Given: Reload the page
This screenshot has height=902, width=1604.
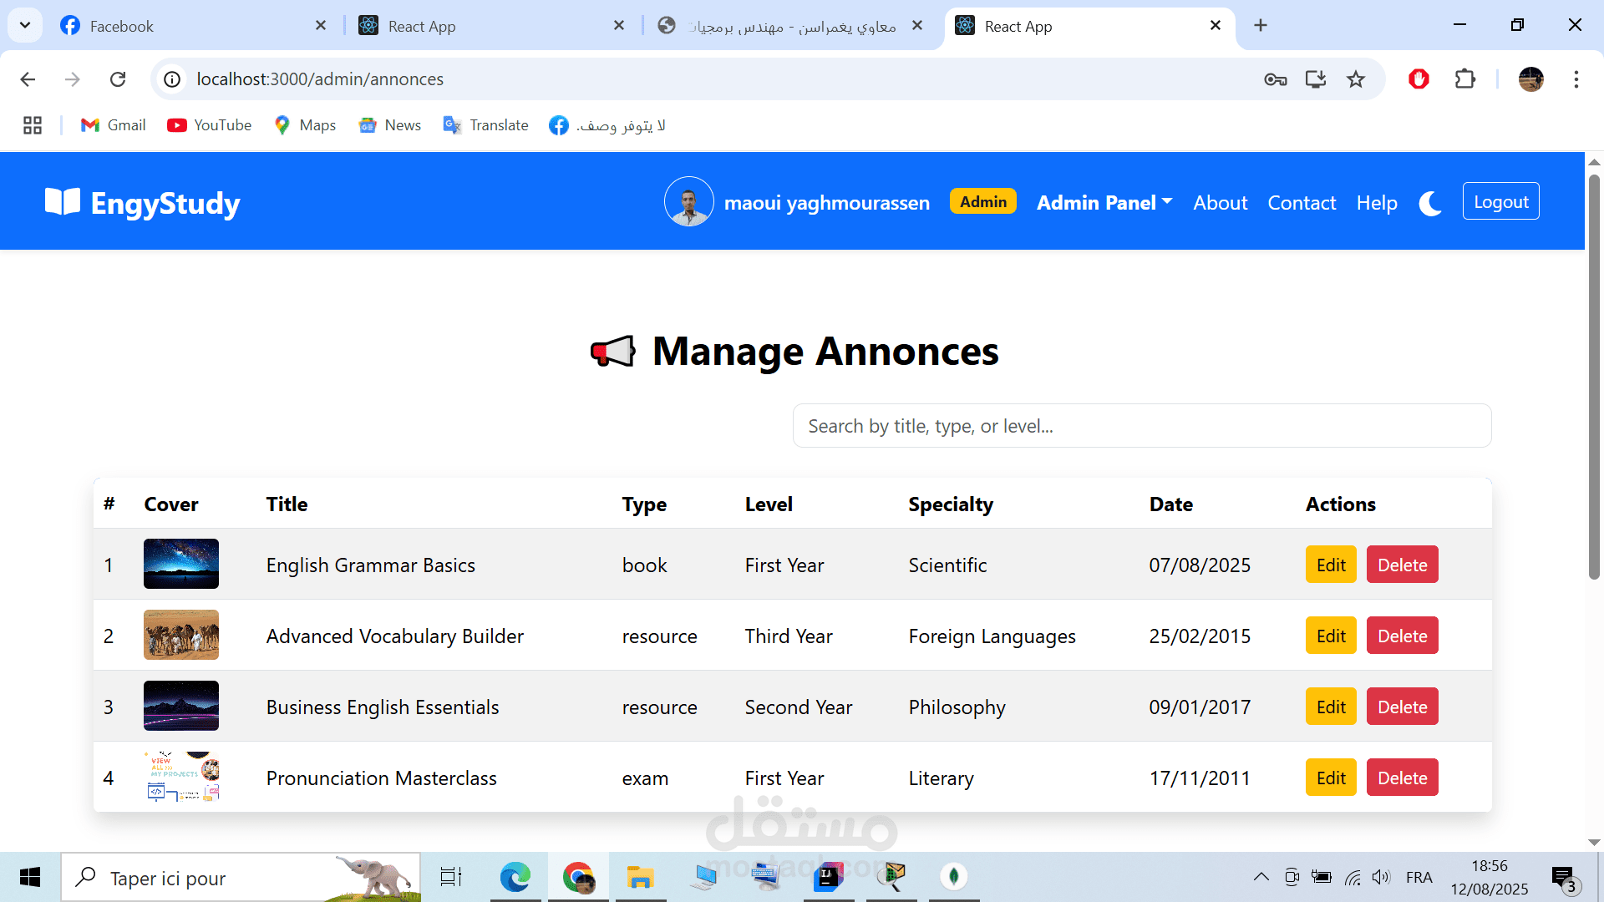Looking at the screenshot, I should click(x=118, y=79).
